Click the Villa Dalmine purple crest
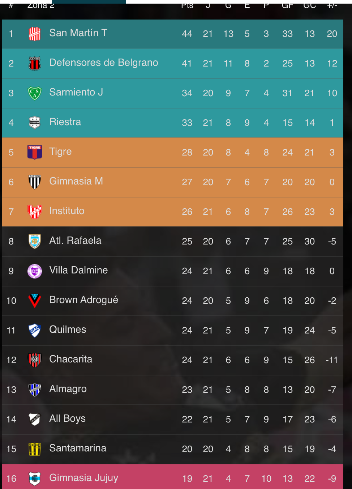The height and width of the screenshot is (489, 352). click(35, 271)
